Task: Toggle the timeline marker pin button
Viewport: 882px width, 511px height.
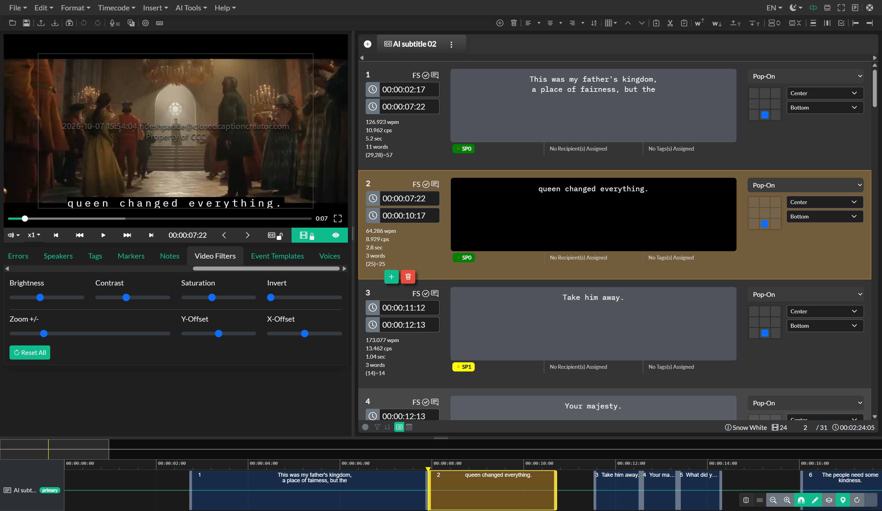Action: tap(843, 500)
